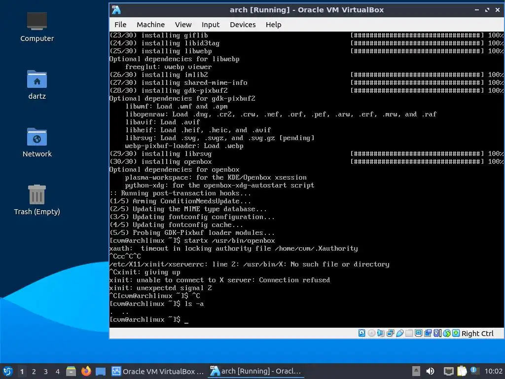Click the audio indicator in VirtualBox status bar

[381, 333]
